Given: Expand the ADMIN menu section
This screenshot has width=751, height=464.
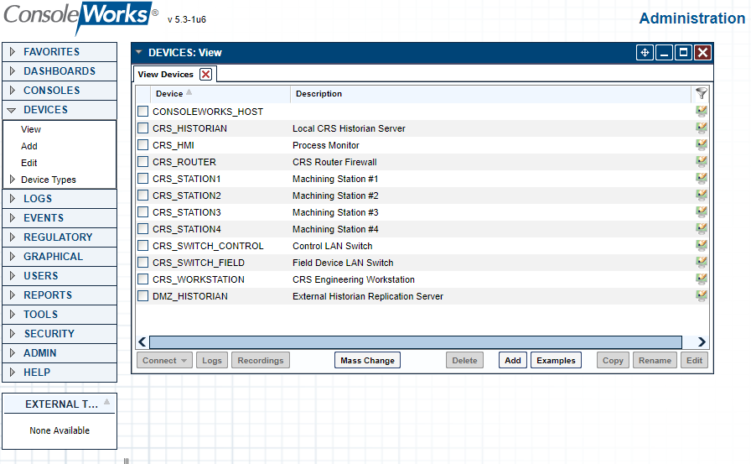Looking at the screenshot, I should tap(60, 352).
